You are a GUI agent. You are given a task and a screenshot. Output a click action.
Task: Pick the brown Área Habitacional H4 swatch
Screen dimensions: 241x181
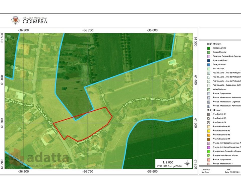coord(209,139)
